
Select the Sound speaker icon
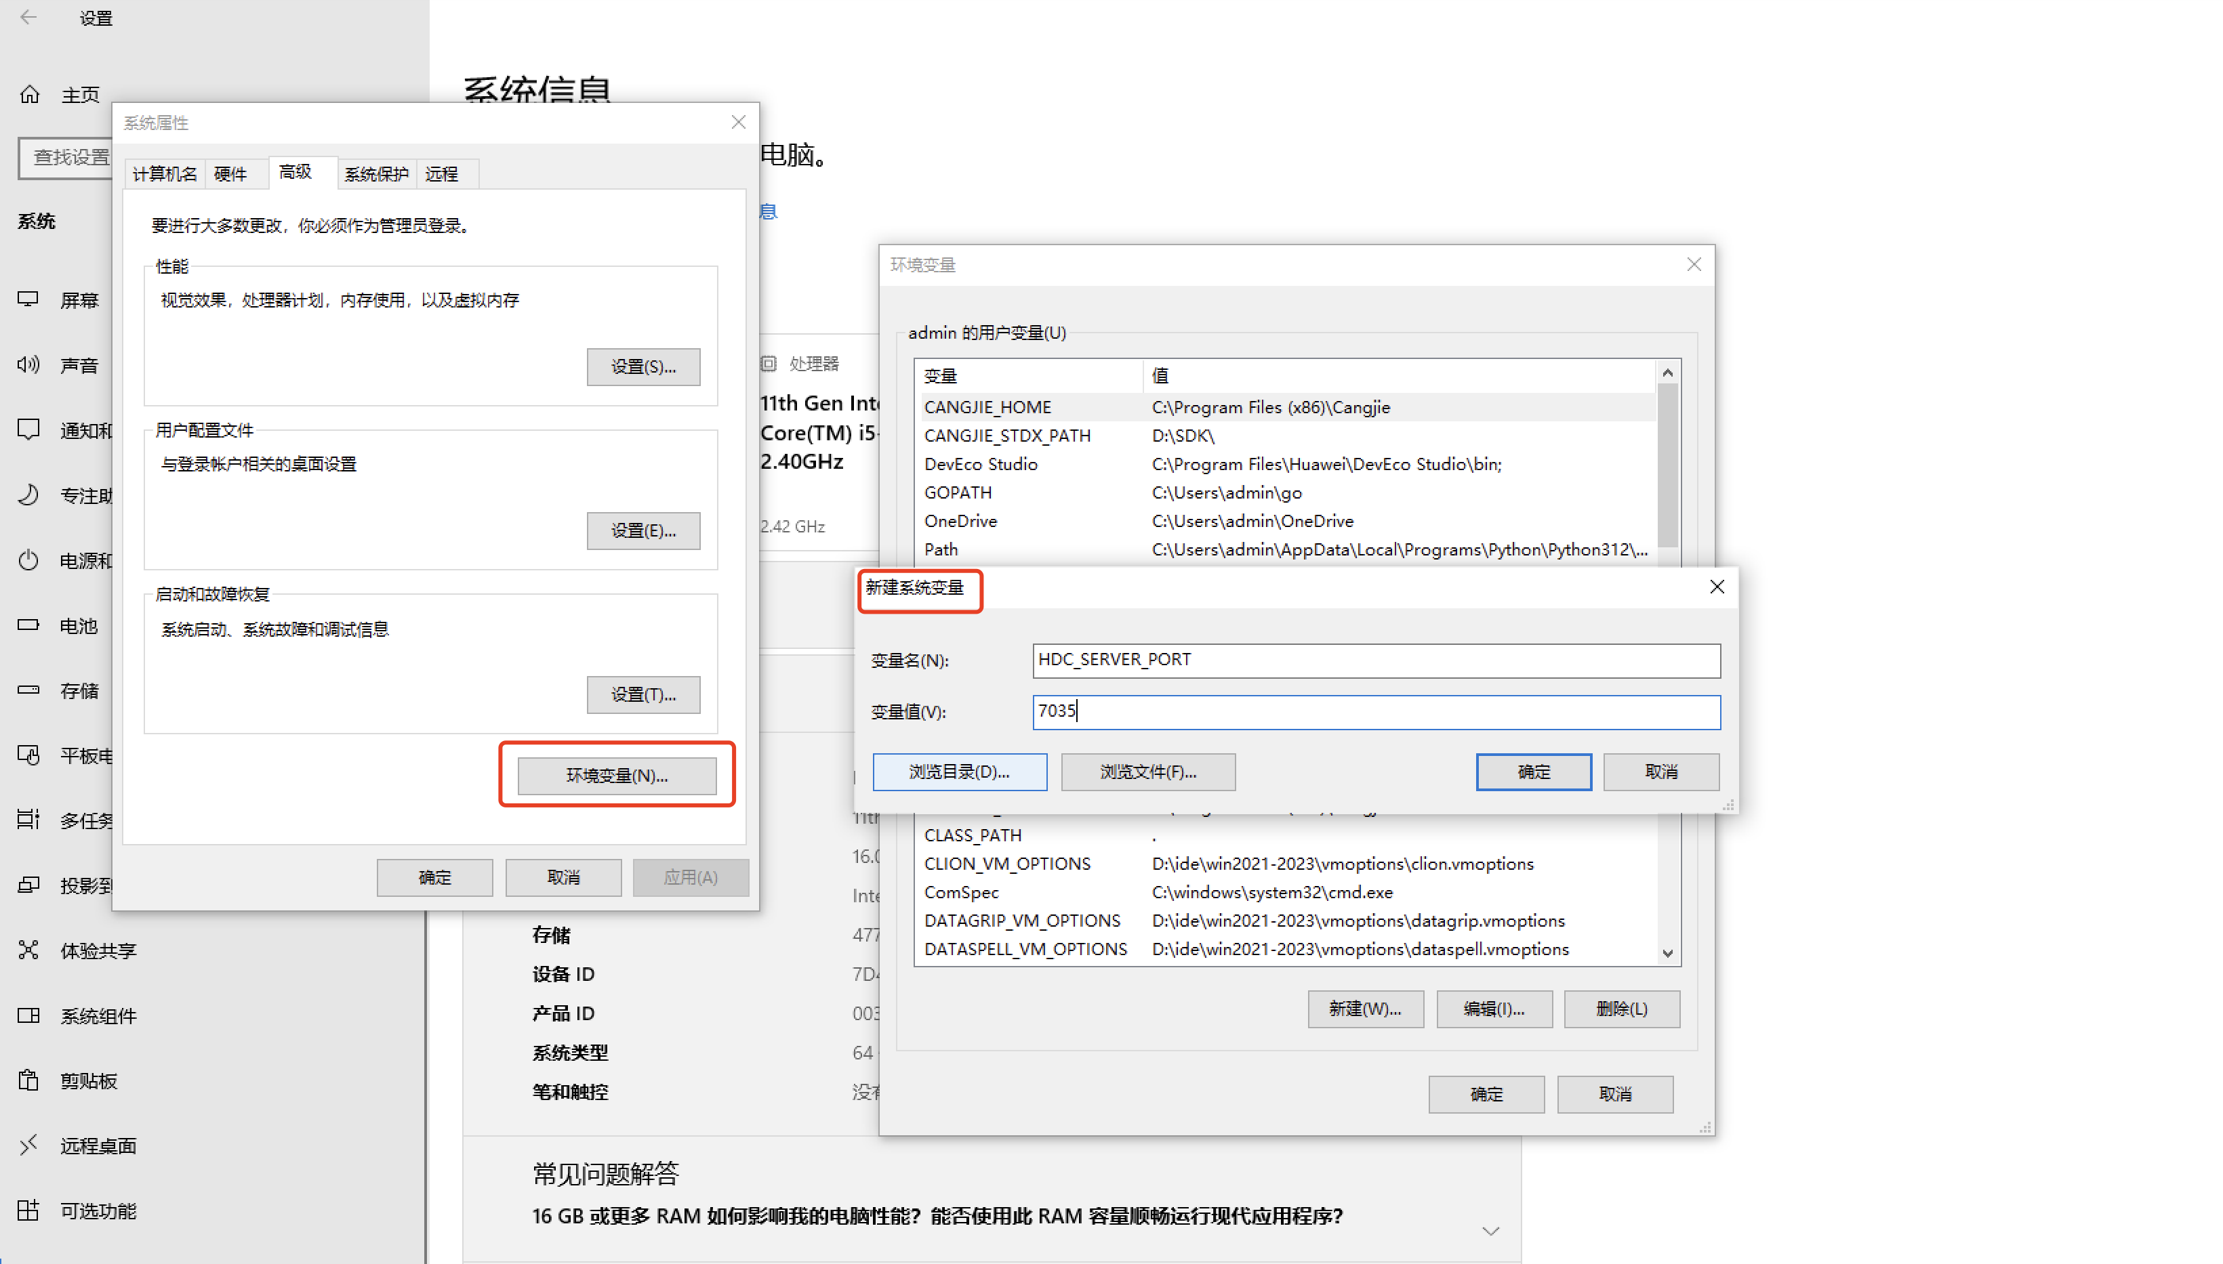click(28, 364)
